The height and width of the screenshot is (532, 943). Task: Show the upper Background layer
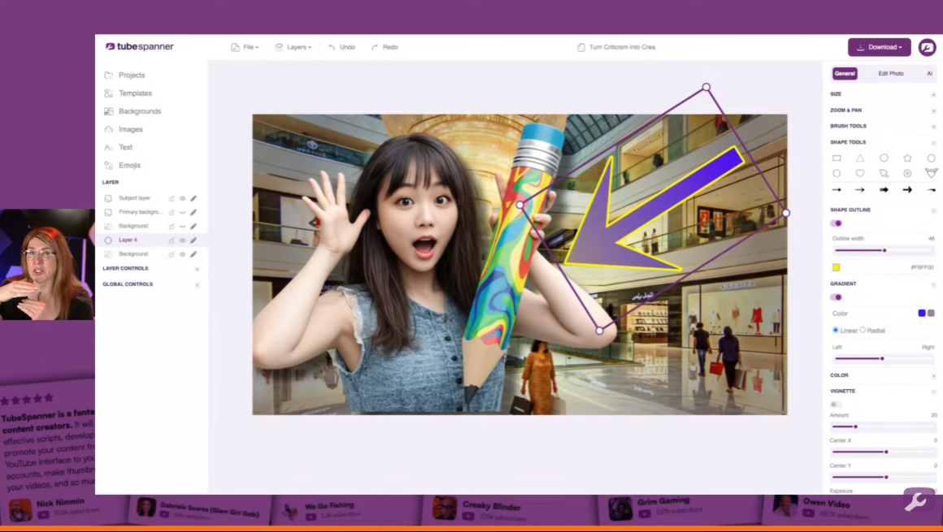coord(182,226)
